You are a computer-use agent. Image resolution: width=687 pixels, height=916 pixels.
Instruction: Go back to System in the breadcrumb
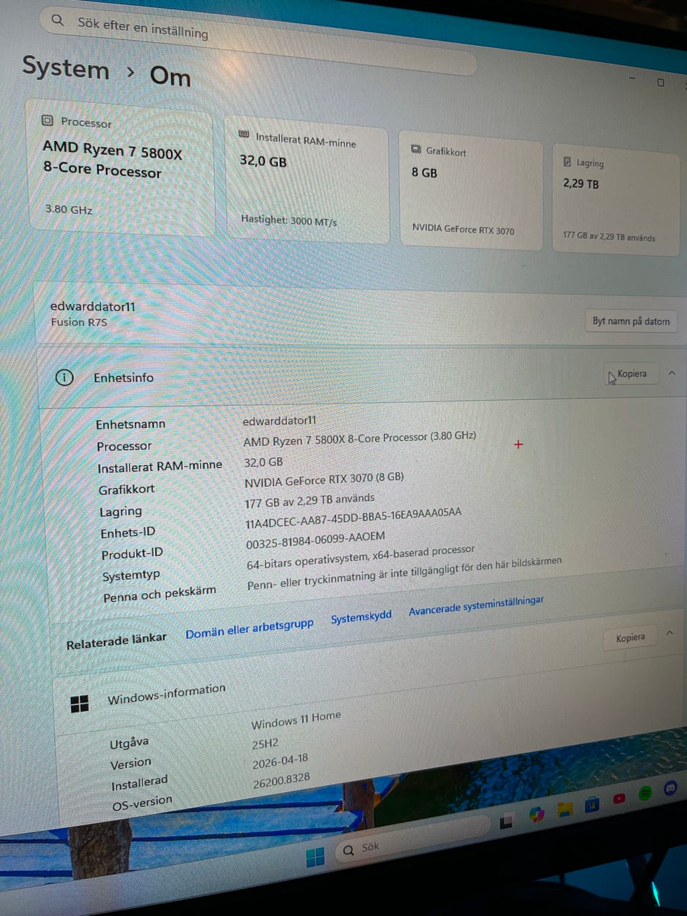pyautogui.click(x=66, y=68)
